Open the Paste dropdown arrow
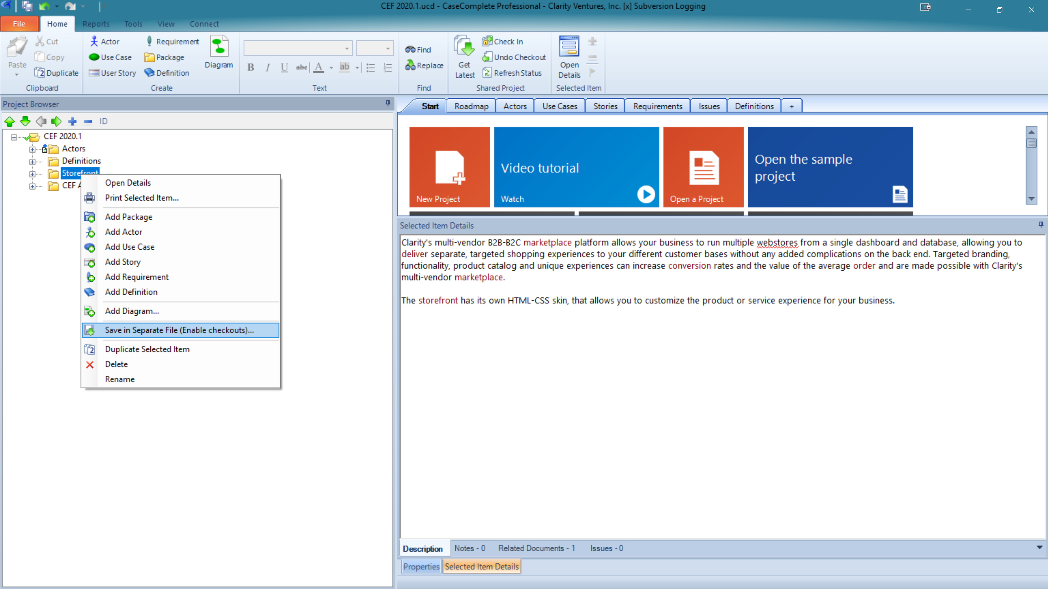The height and width of the screenshot is (589, 1048). pos(17,75)
